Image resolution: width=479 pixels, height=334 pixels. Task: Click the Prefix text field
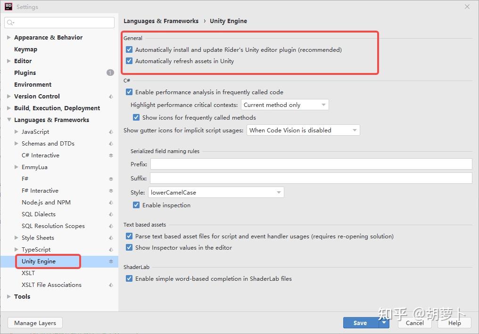311,164
